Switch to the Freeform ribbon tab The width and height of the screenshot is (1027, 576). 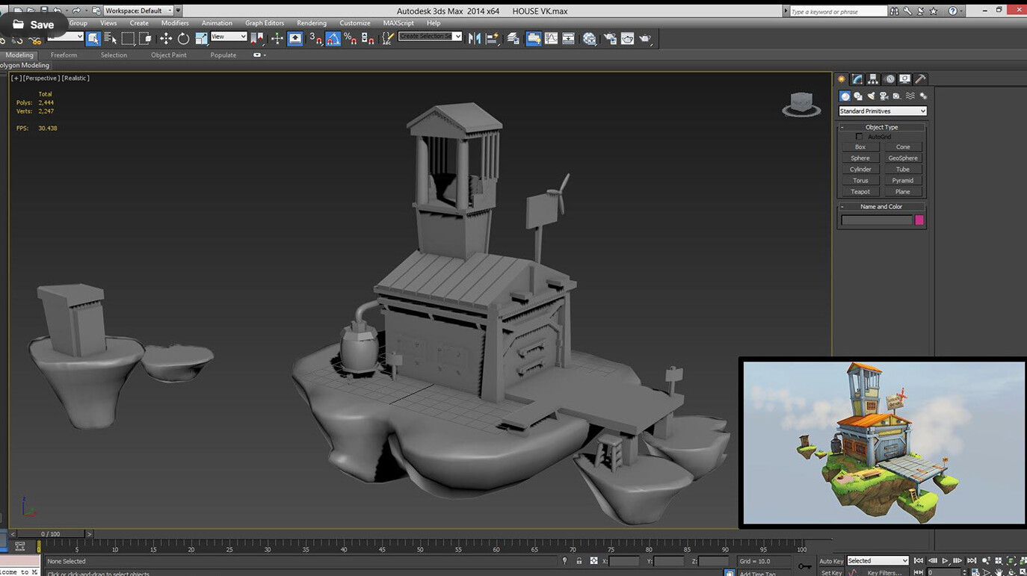[x=64, y=55]
